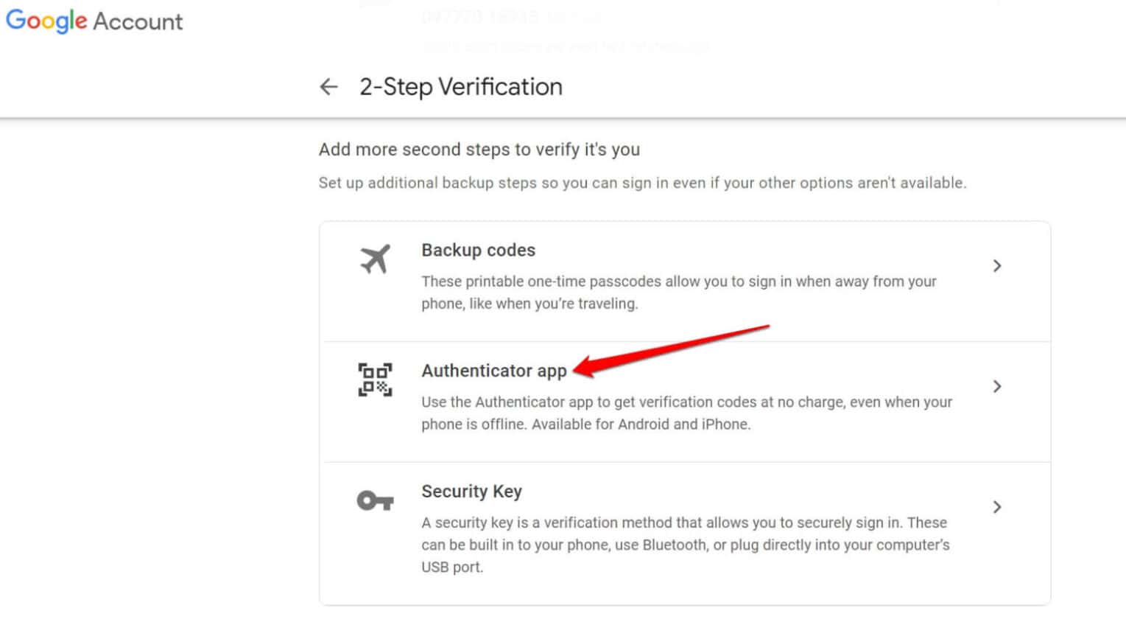Select the QR code icon beside Authenticator app
1126x619 pixels.
[376, 380]
